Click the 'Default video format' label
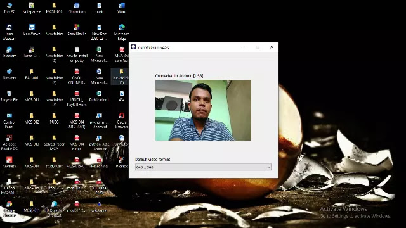The width and height of the screenshot is (406, 228). (x=152, y=159)
